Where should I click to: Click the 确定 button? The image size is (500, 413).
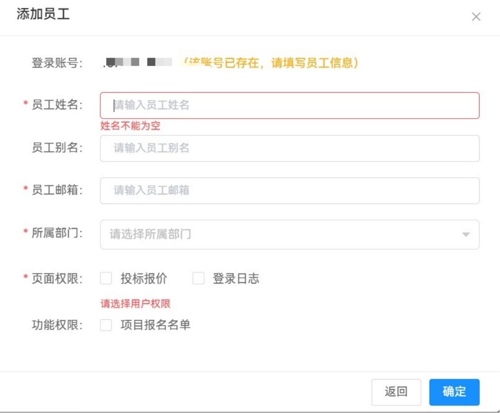click(454, 392)
